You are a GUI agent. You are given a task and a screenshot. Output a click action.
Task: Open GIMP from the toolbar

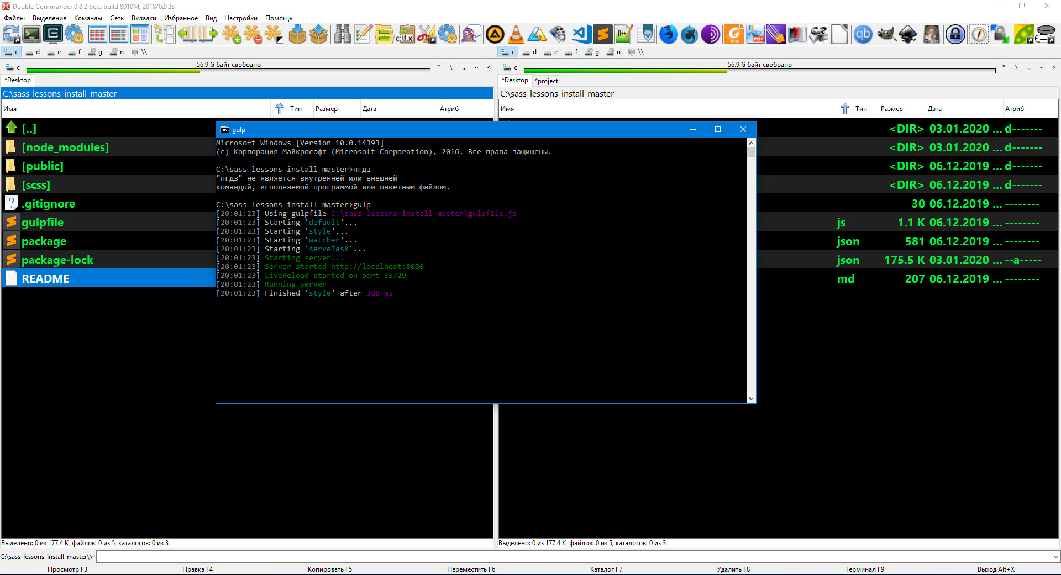(886, 35)
